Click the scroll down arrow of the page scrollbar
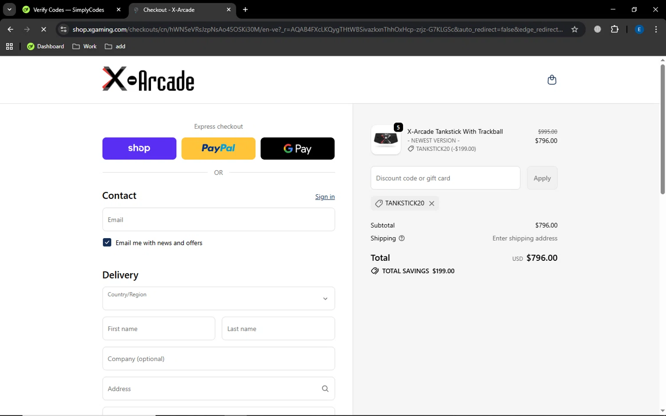 [662, 411]
